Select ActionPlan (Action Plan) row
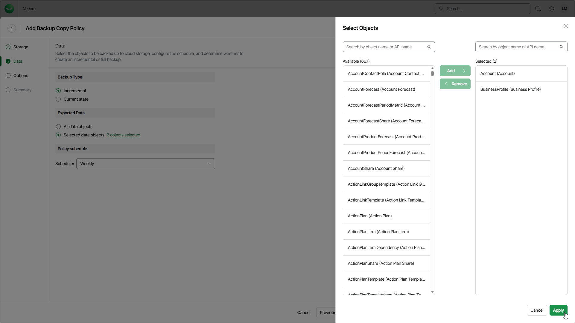The height and width of the screenshot is (323, 575). tap(386, 216)
